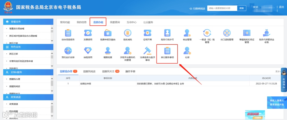Click 政策速递 panel header
Viewport: 287px width, 120px height.
(x=28, y=97)
